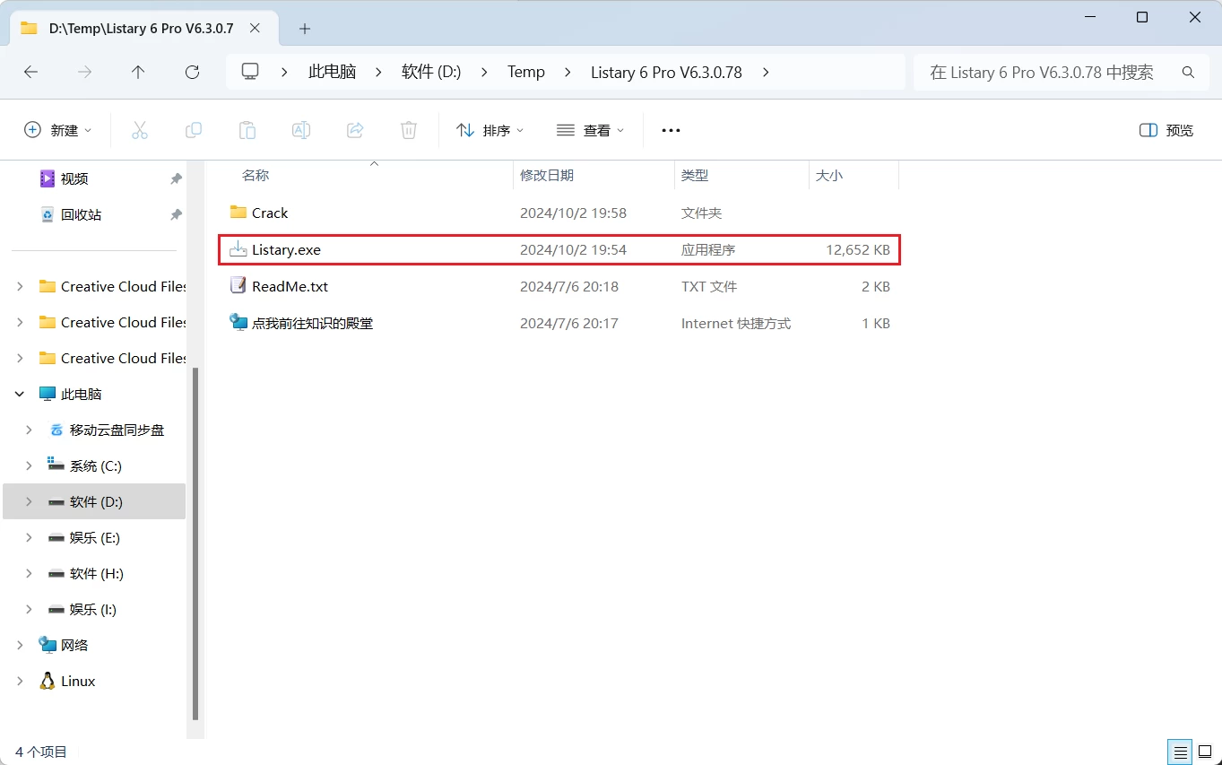This screenshot has height=765, width=1222.
Task: Expand the 网络 tree node
Action: (21, 645)
